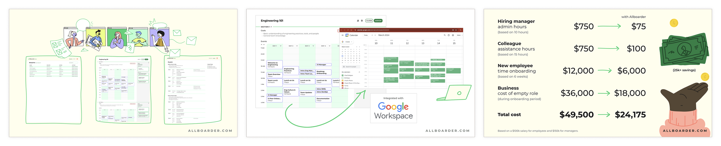Viewport: 721px width, 146px height.
Task: Open the Roadmap Onboarding event
Action: point(324,72)
